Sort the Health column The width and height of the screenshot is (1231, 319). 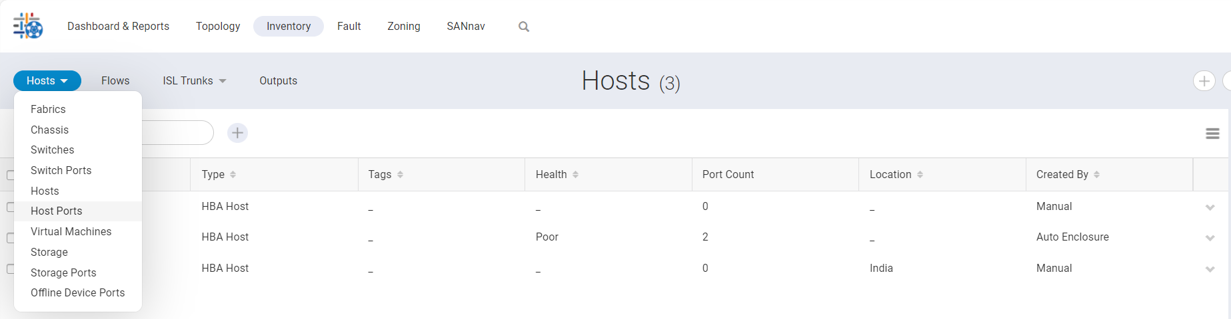575,175
